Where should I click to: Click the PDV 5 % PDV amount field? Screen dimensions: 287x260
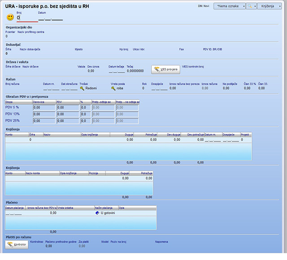[68, 107]
